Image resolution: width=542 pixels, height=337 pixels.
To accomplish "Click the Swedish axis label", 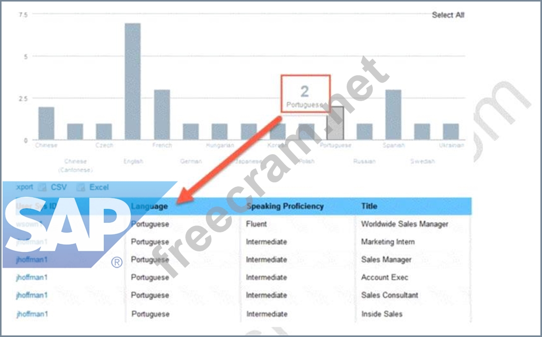I will 422,161.
